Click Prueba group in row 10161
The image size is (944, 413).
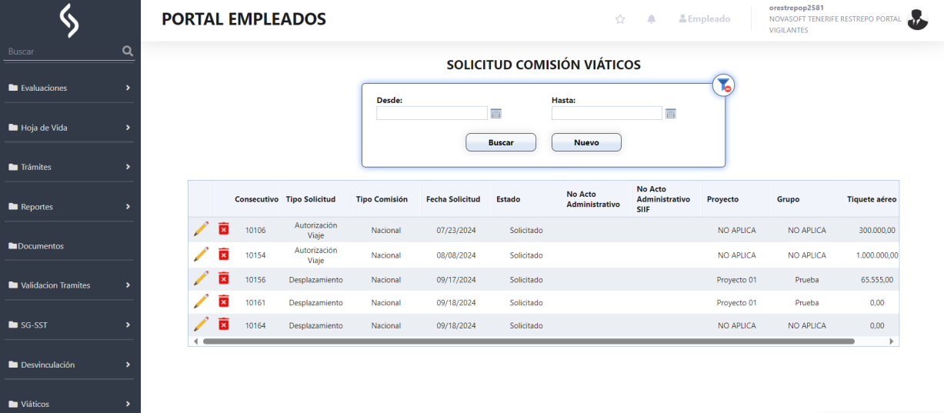(x=807, y=303)
